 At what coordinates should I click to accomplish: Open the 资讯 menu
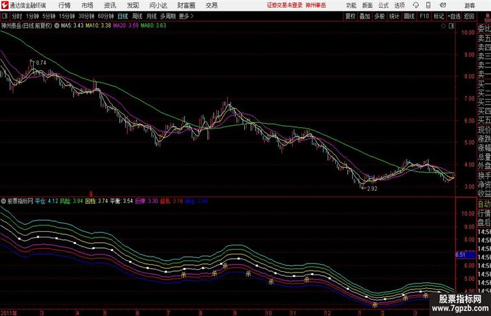[x=110, y=5]
